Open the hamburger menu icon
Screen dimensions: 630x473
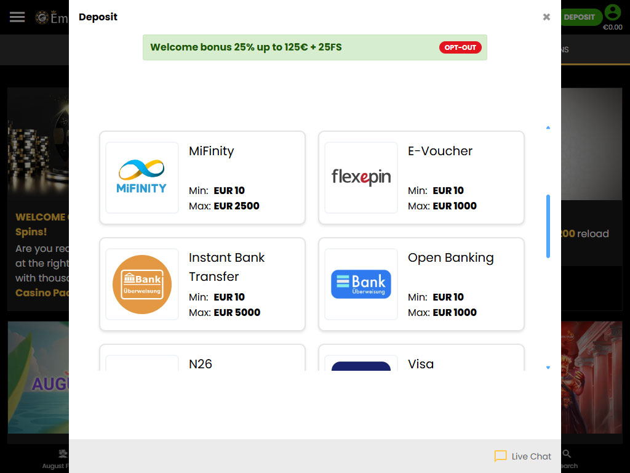17,17
